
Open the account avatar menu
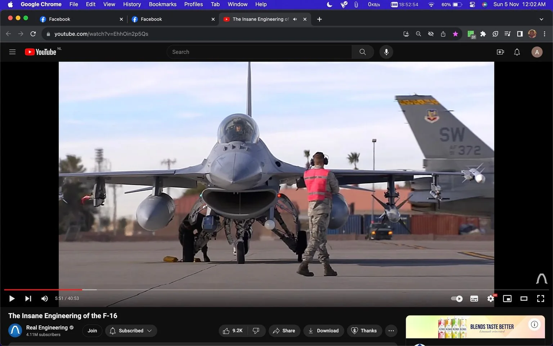point(537,52)
